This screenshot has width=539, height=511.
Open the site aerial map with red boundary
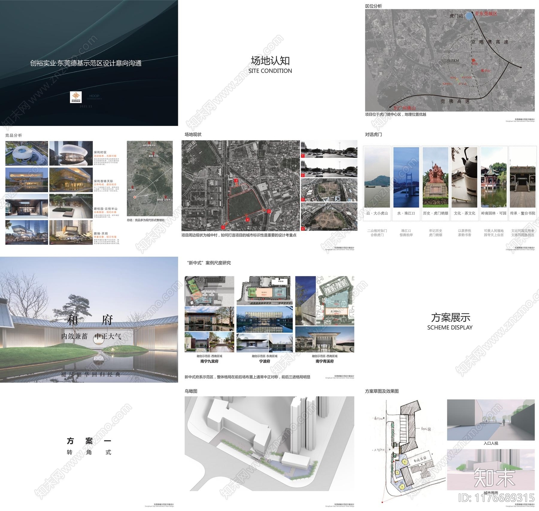[x=241, y=186]
